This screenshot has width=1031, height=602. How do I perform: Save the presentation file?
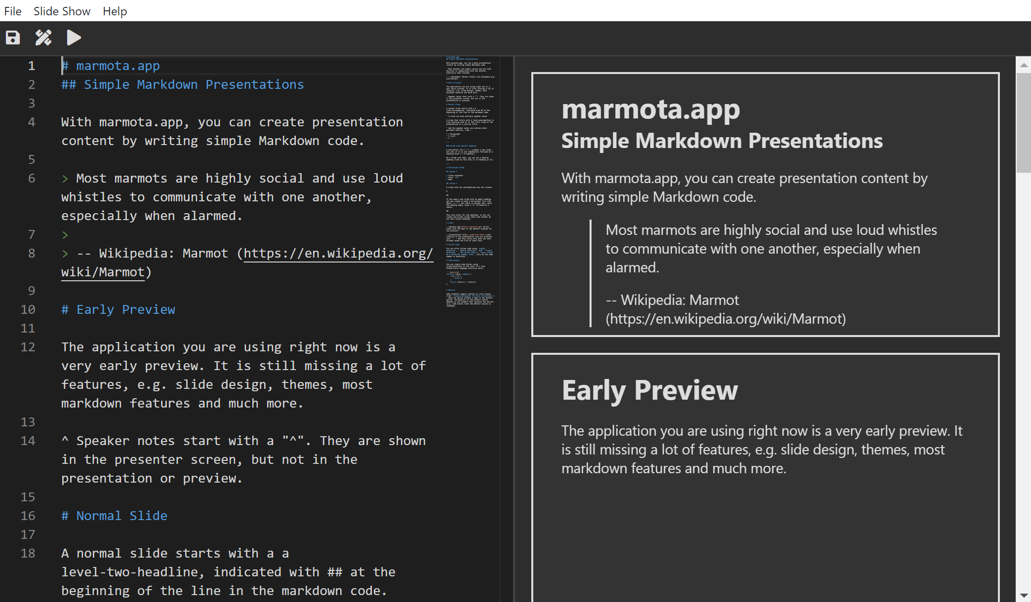coord(12,37)
